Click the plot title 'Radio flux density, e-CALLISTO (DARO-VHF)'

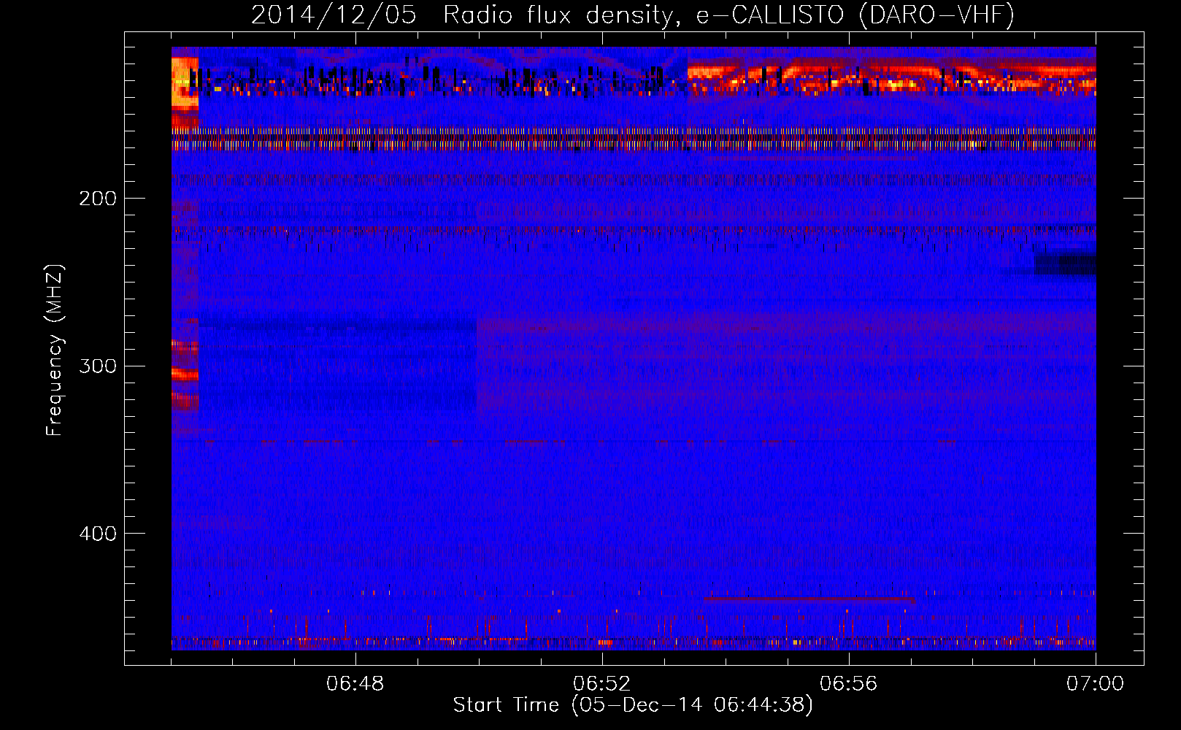coord(728,15)
